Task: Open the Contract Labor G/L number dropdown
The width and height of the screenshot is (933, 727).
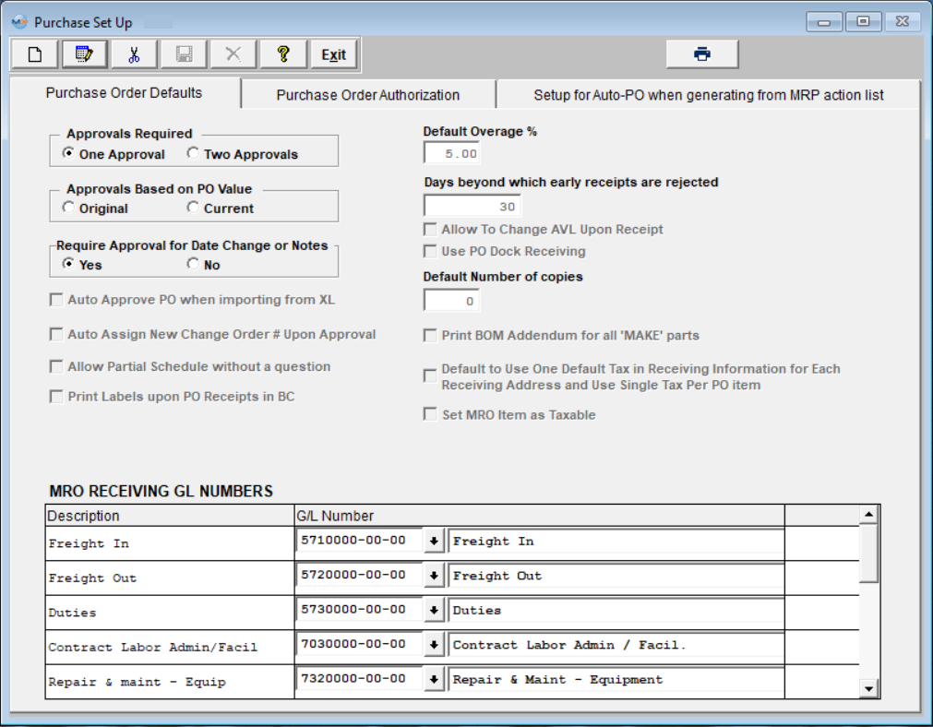Action: coord(434,645)
